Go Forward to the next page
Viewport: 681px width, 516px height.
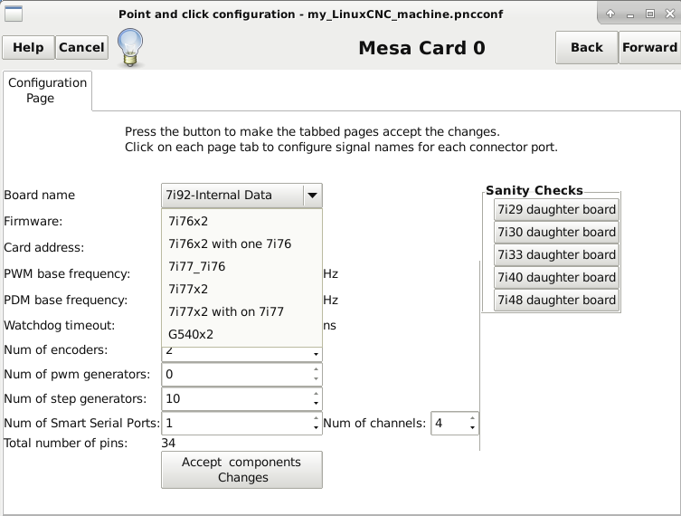click(x=649, y=47)
